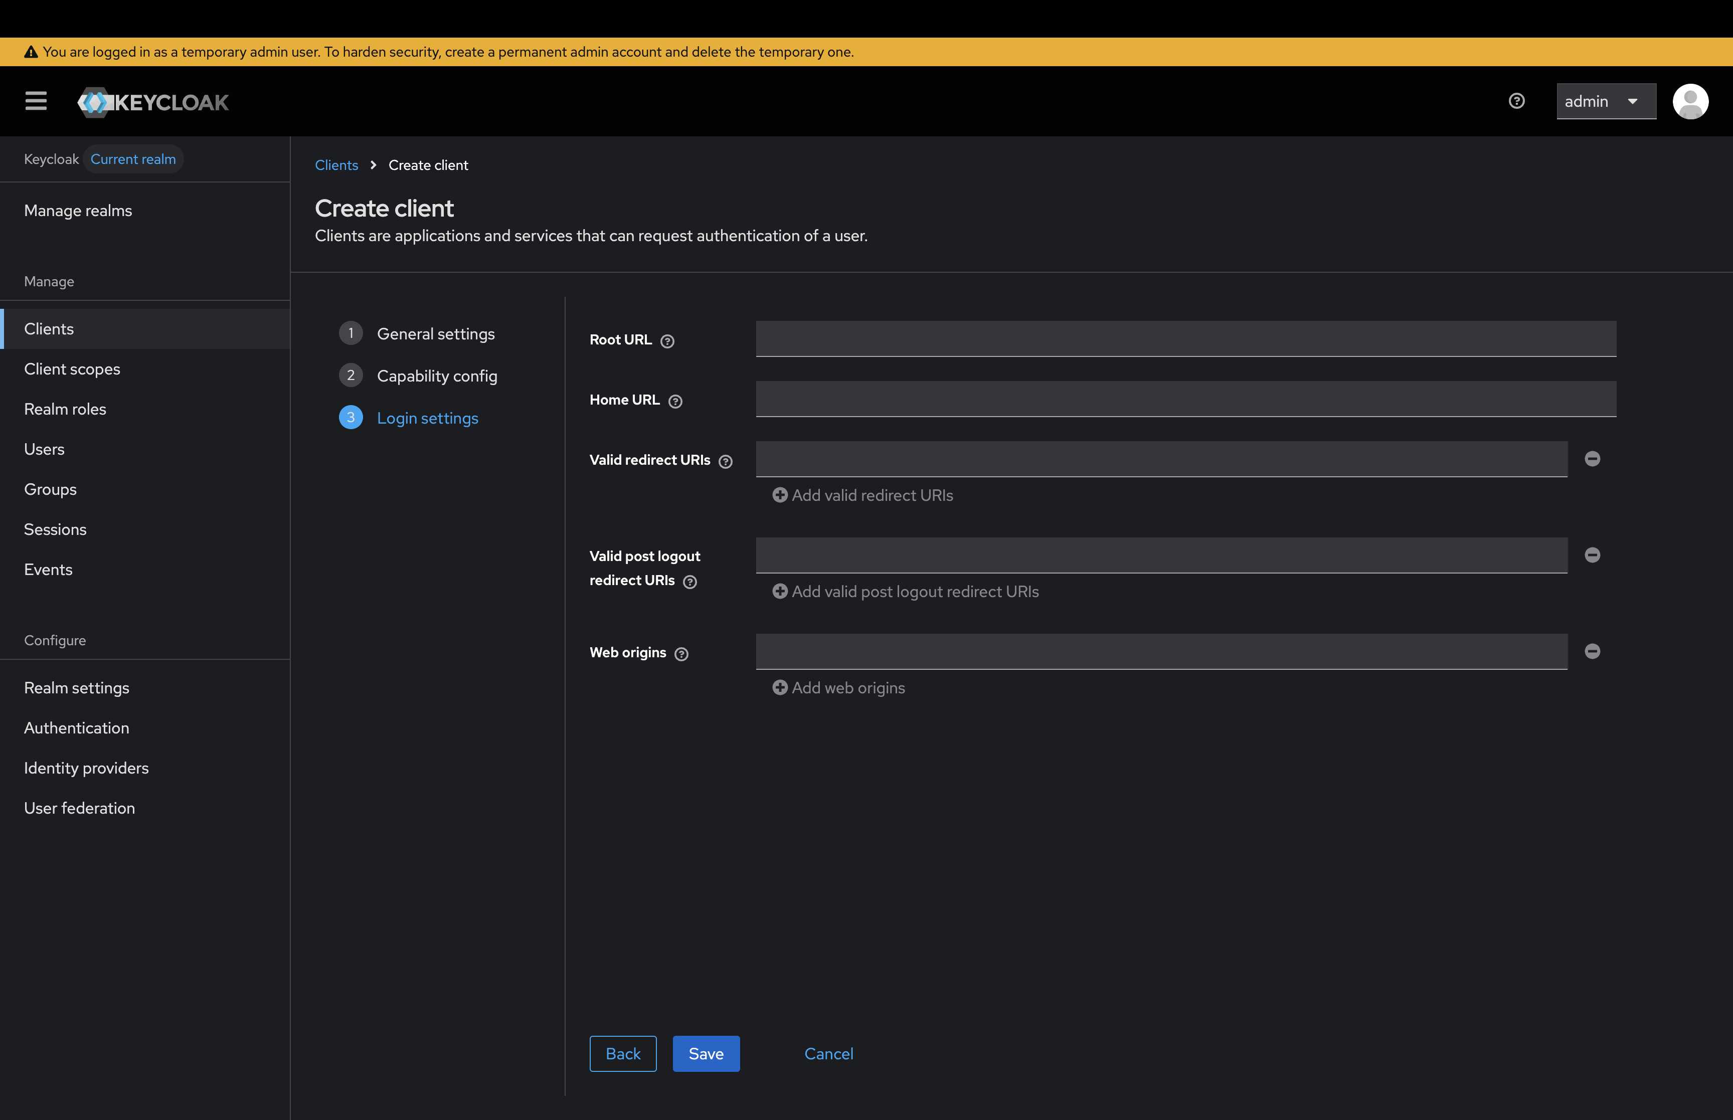Show help tooltip for Valid redirect URIs
The width and height of the screenshot is (1733, 1120).
(x=725, y=462)
